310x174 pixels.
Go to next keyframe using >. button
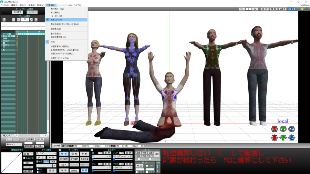(x=36, y=20)
